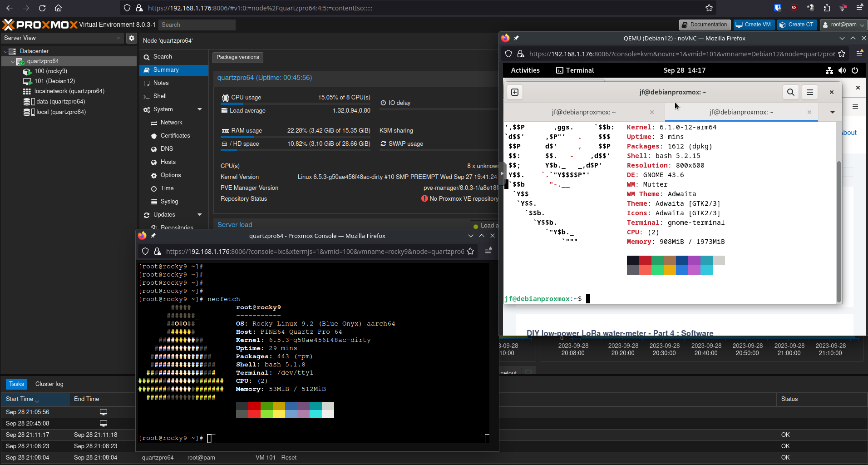Bookmark star in noVNC window

842,54
